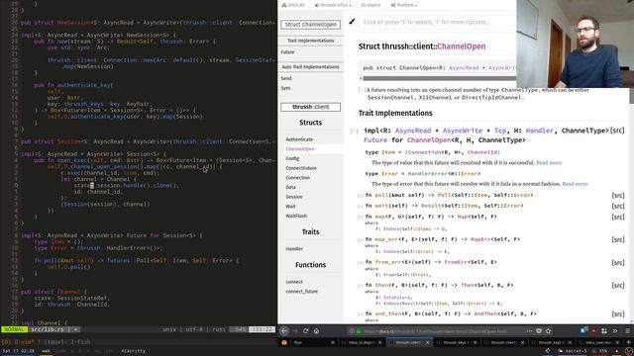Expand the fn from_err documentation
Viewport: 634px width, 356px height.
[360, 262]
